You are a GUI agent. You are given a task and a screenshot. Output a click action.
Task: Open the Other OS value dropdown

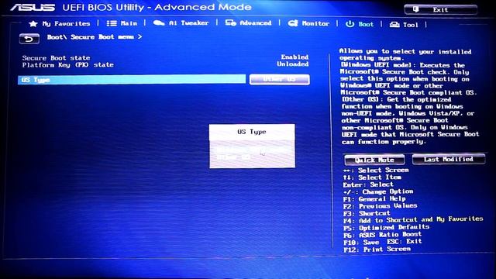pos(279,79)
